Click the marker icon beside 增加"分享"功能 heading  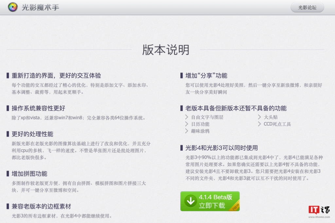coord(182,75)
